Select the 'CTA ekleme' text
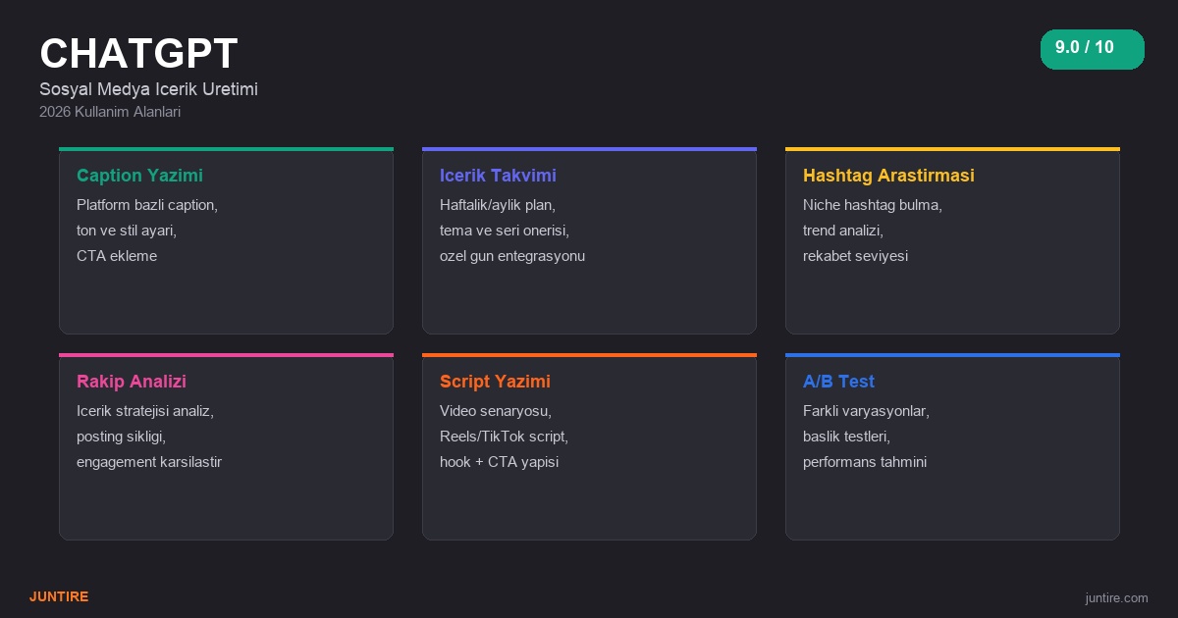This screenshot has height=618, width=1178. (117, 256)
